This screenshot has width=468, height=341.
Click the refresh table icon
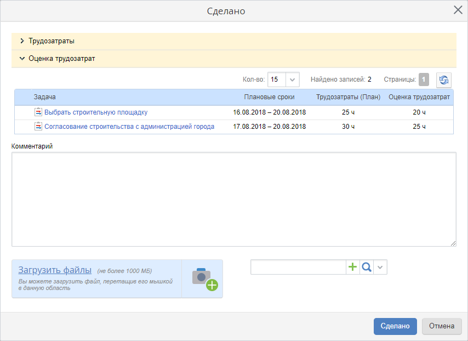tap(443, 79)
